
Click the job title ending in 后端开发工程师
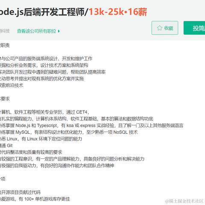tap(44, 12)
